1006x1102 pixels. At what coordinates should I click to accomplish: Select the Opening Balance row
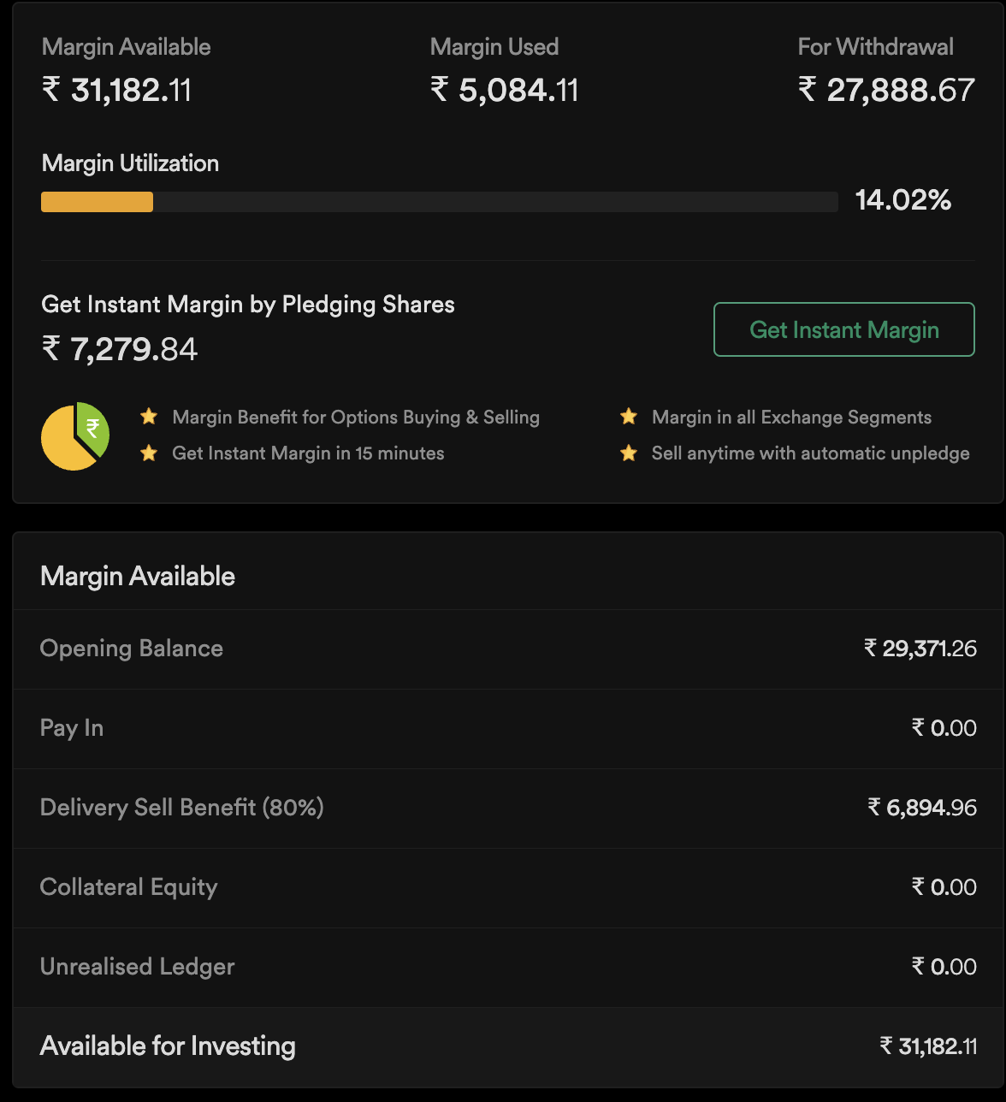click(x=508, y=649)
